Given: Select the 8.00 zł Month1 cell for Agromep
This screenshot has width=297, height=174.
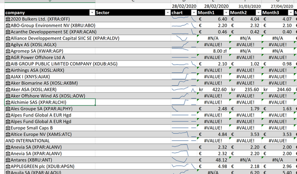Looking at the screenshot, I should (213, 51).
